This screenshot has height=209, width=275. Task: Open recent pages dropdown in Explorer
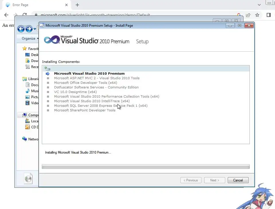[x=35, y=29]
